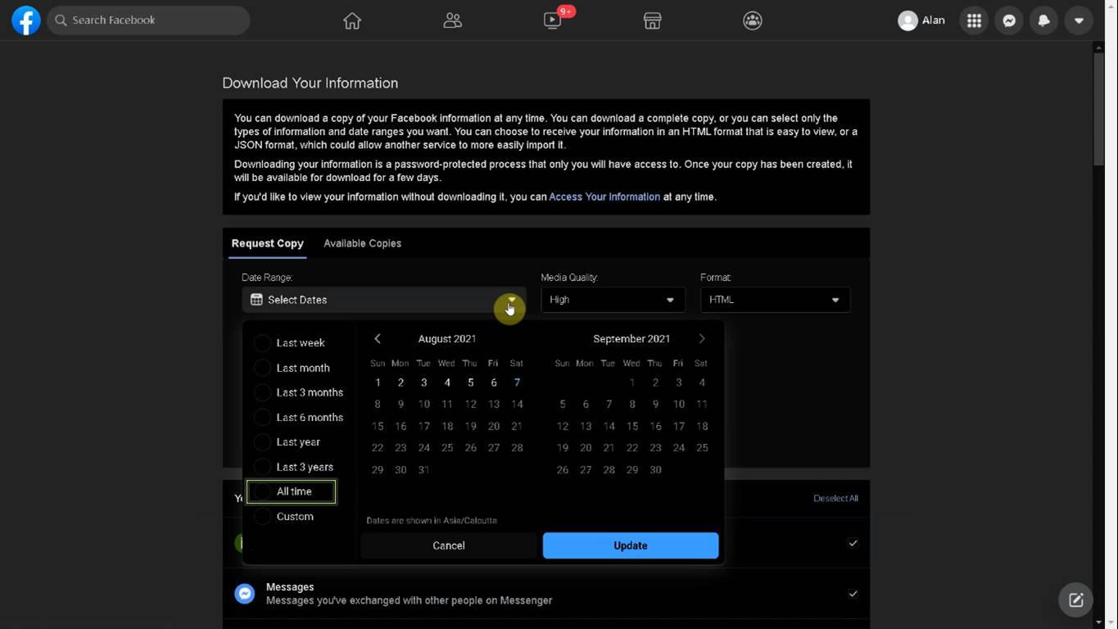
Task: Open the Groups icon in top bar
Action: point(753,20)
